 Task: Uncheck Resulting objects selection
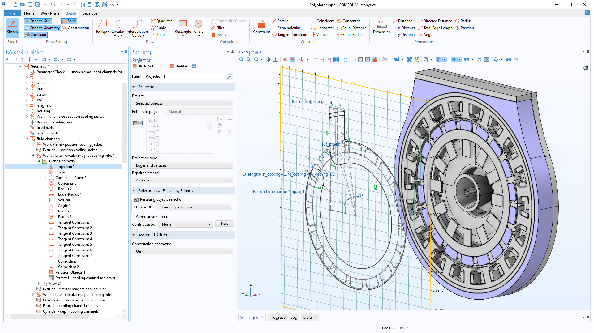tap(136, 199)
